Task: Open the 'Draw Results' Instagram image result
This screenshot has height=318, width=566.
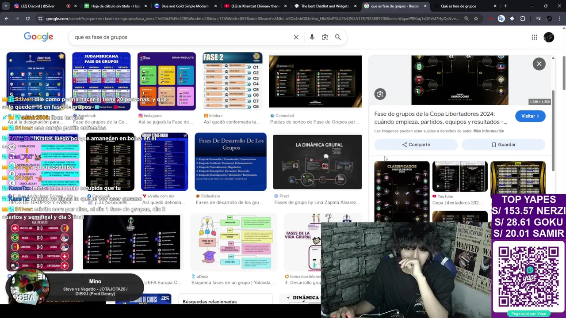Action: [166, 81]
